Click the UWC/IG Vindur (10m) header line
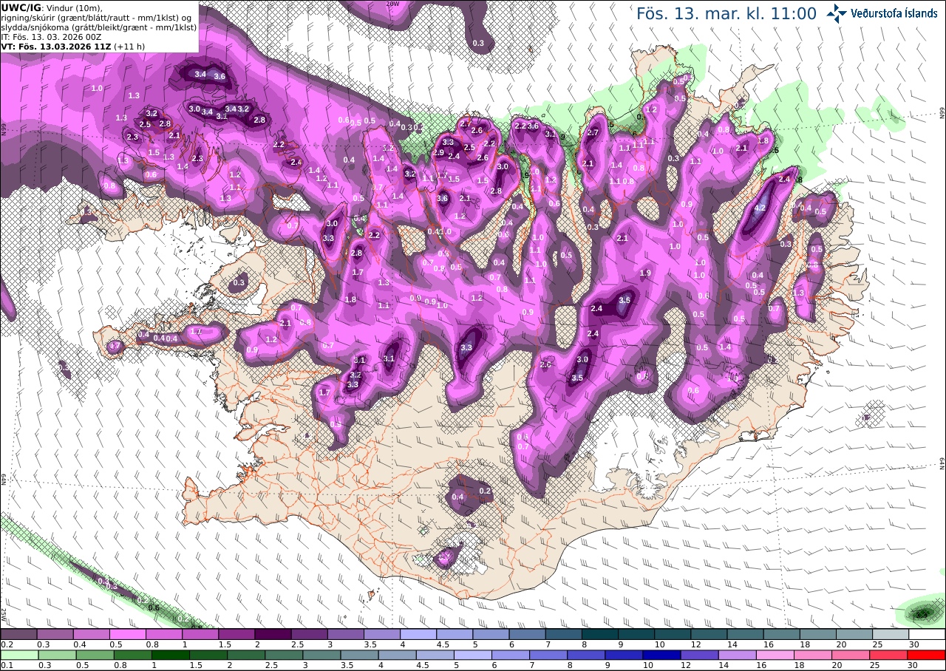 52,7
